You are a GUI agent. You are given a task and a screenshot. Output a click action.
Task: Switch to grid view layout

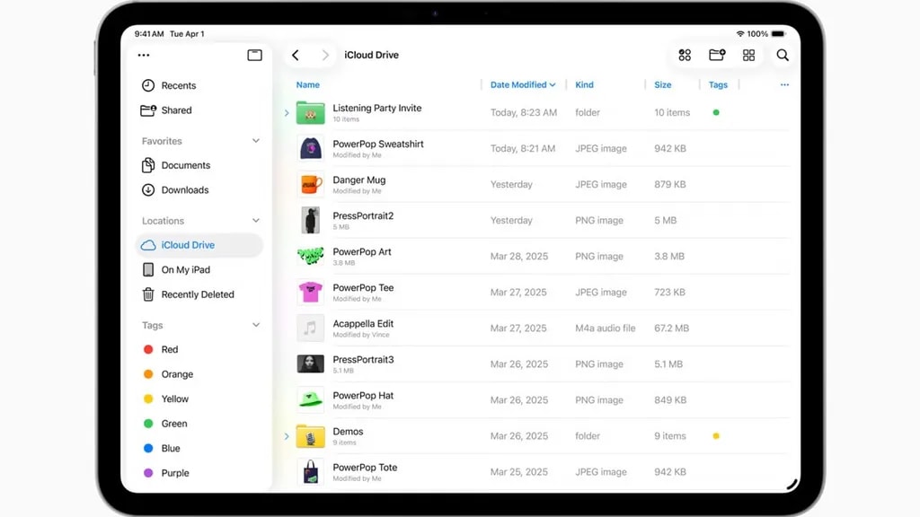747,55
